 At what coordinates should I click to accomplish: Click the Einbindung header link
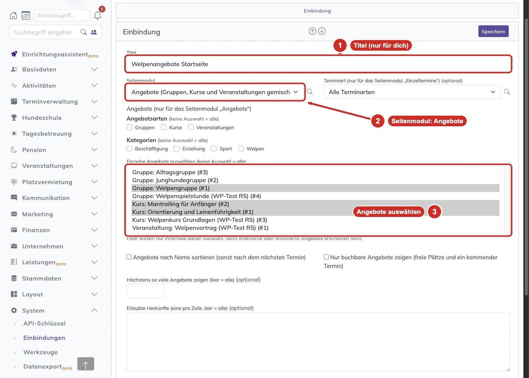[x=317, y=11]
